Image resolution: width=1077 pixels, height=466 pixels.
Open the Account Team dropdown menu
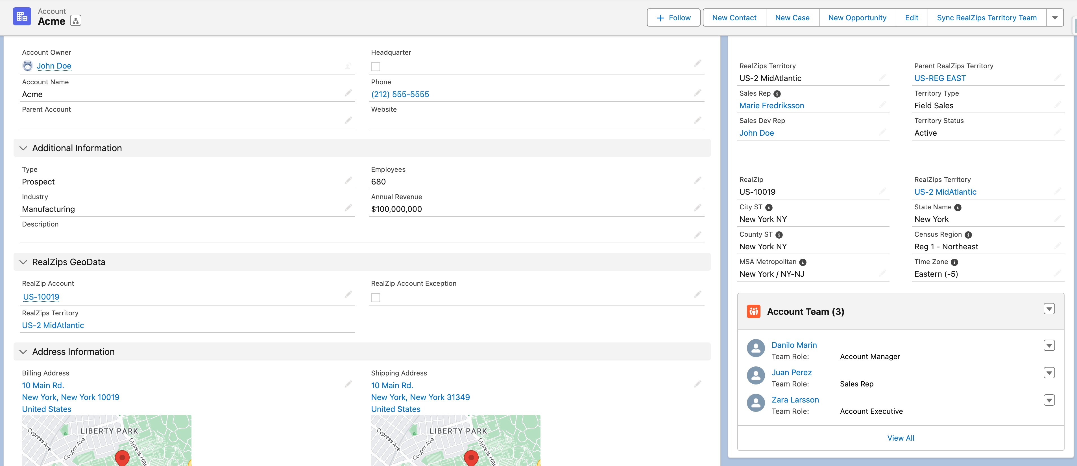click(x=1049, y=309)
